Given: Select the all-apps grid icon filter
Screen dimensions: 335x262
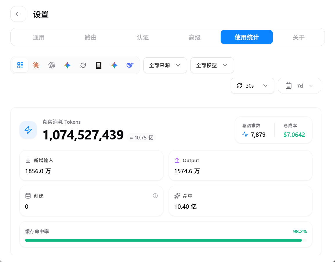Looking at the screenshot, I should click(20, 65).
